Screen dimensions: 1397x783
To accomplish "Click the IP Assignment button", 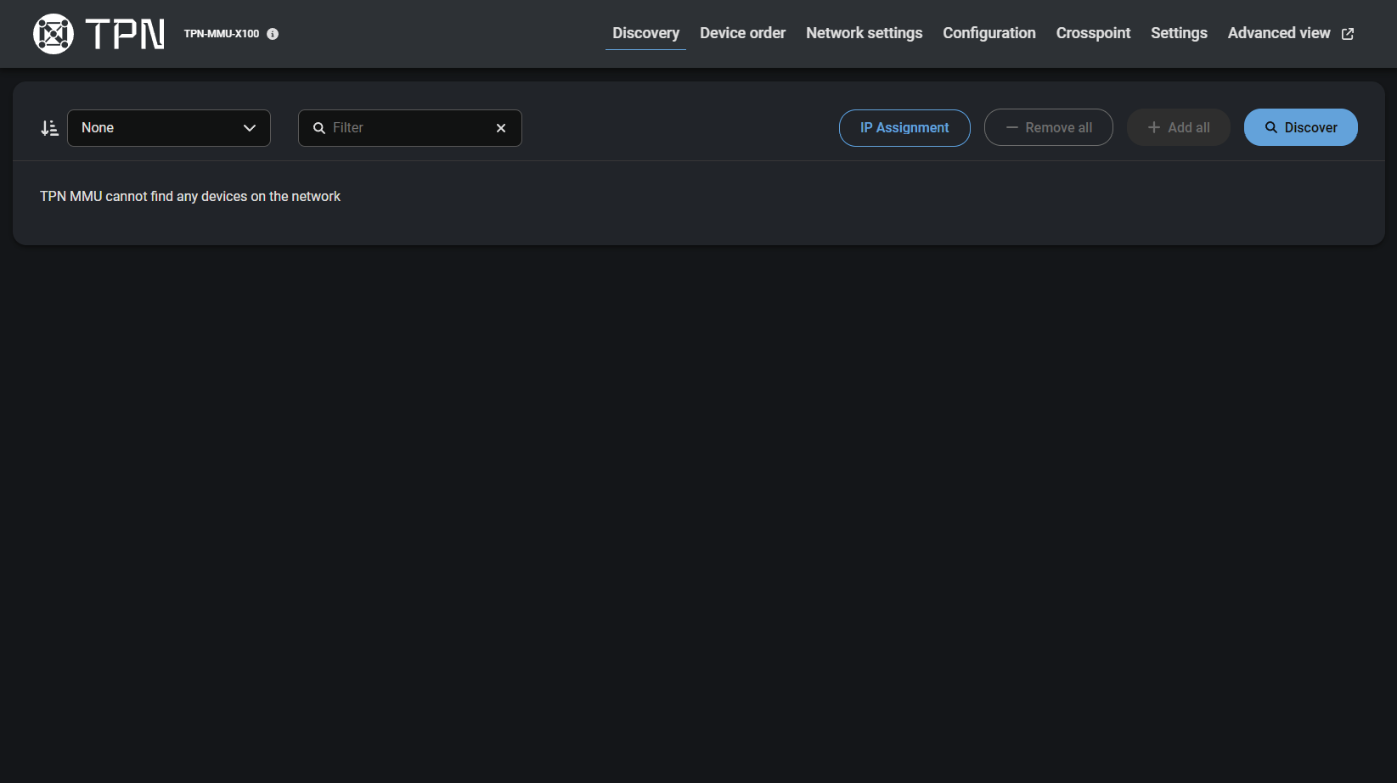I will click(904, 128).
